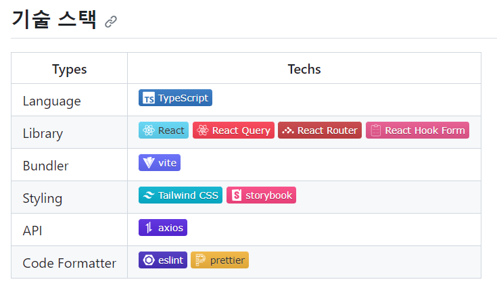Click the eslint badge
Screen dimensions: 497x286
click(163, 260)
